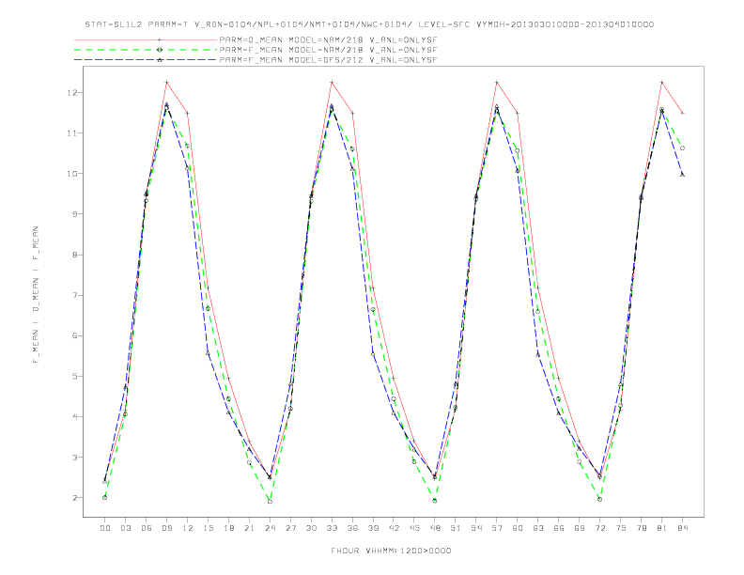Click x-axis tick label 60

click(x=518, y=528)
